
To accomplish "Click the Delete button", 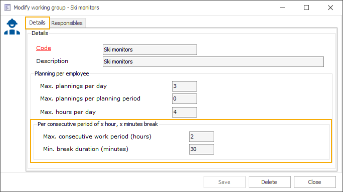I will point(269,182).
